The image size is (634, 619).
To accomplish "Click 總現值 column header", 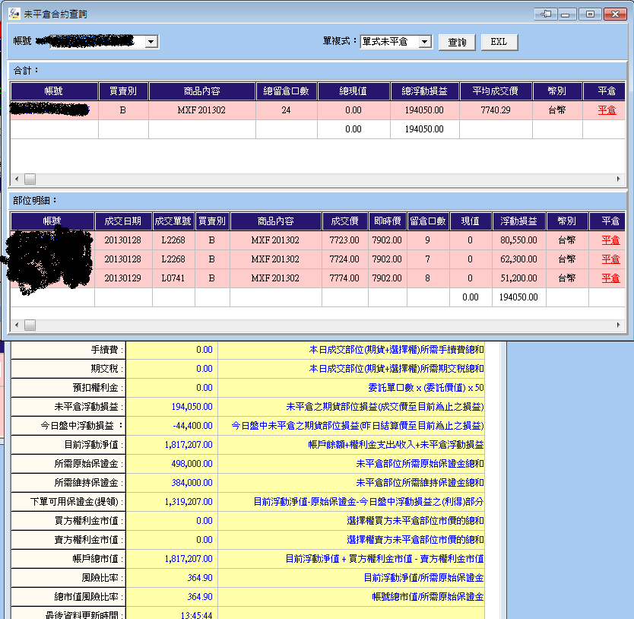I will (353, 91).
